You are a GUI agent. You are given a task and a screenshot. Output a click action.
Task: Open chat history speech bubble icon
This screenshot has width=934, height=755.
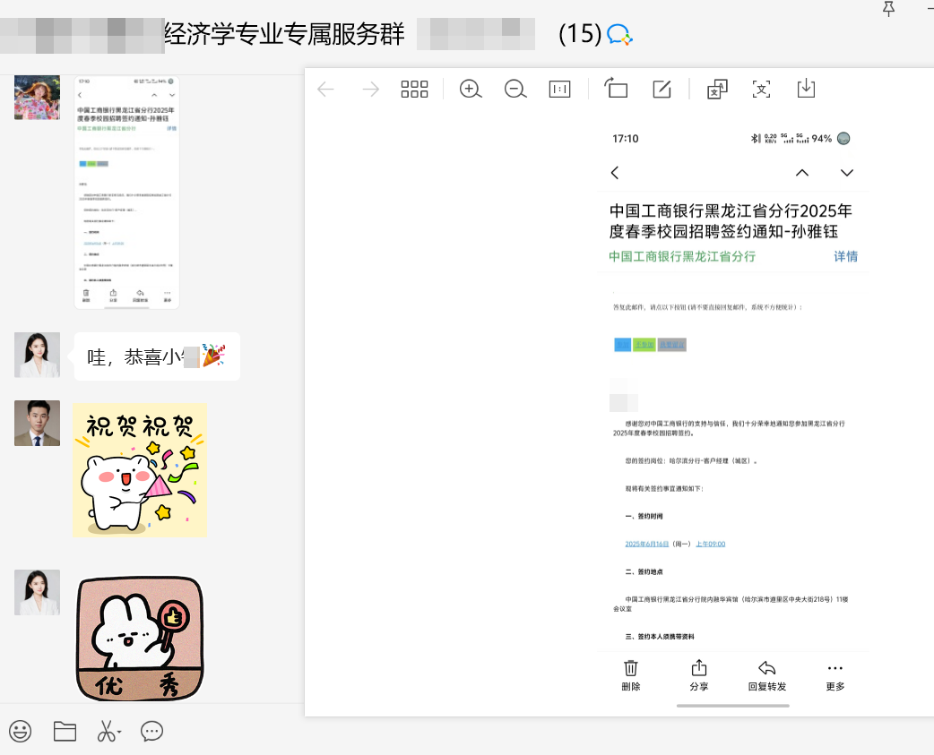point(152,731)
